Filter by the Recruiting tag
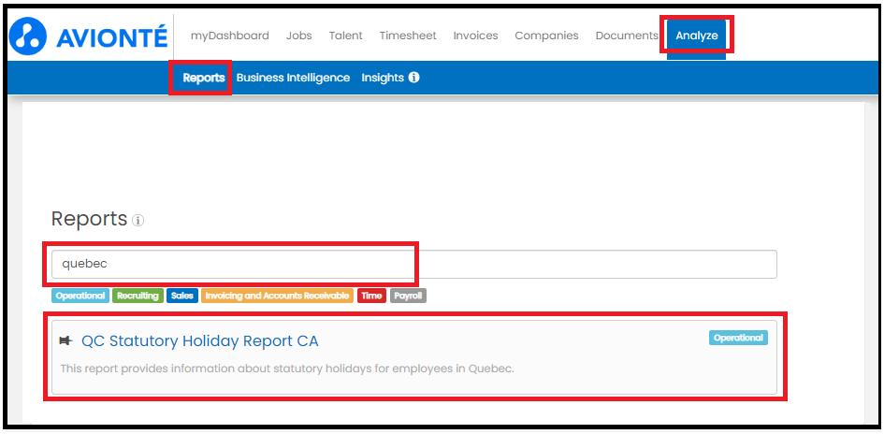Image resolution: width=884 pixels, height=434 pixels. [138, 296]
